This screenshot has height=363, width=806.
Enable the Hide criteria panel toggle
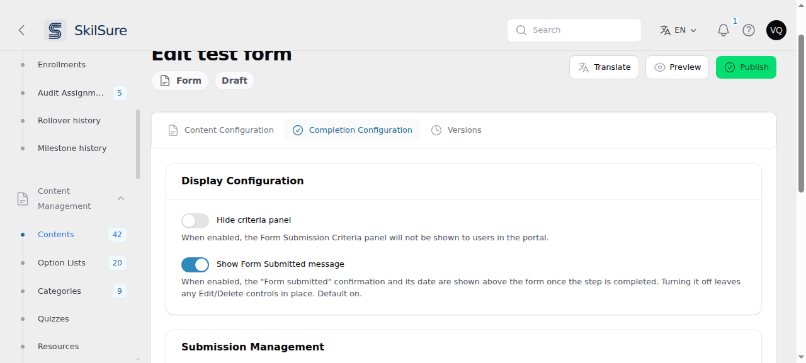click(195, 220)
